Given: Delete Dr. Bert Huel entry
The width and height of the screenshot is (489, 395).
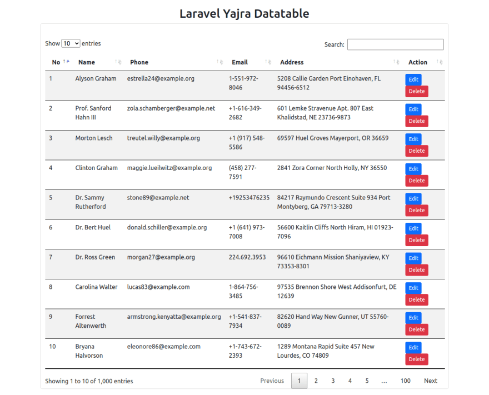Looking at the screenshot, I should pos(417,240).
